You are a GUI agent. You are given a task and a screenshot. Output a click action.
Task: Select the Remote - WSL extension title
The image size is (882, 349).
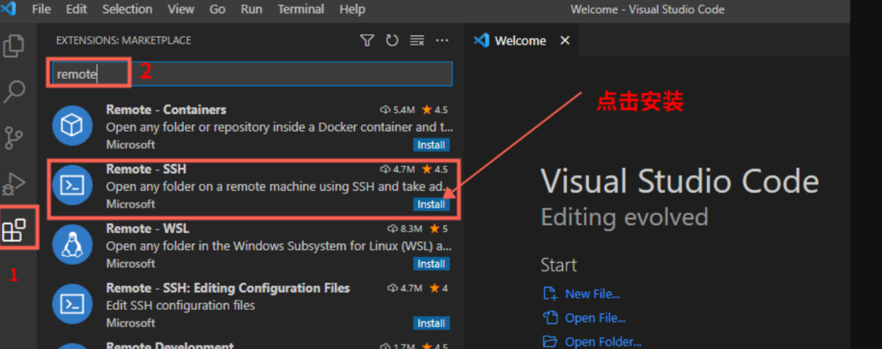tap(148, 228)
